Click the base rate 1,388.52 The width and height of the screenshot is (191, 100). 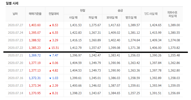[x=35, y=40]
